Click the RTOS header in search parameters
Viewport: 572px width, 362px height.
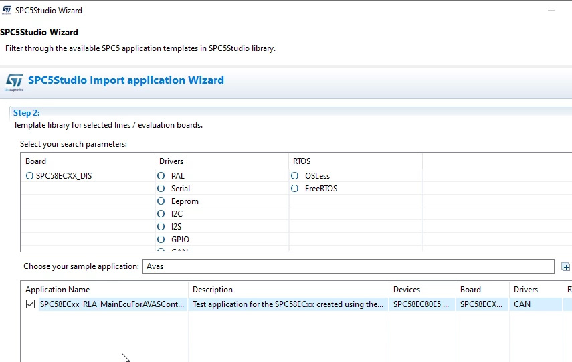302,161
